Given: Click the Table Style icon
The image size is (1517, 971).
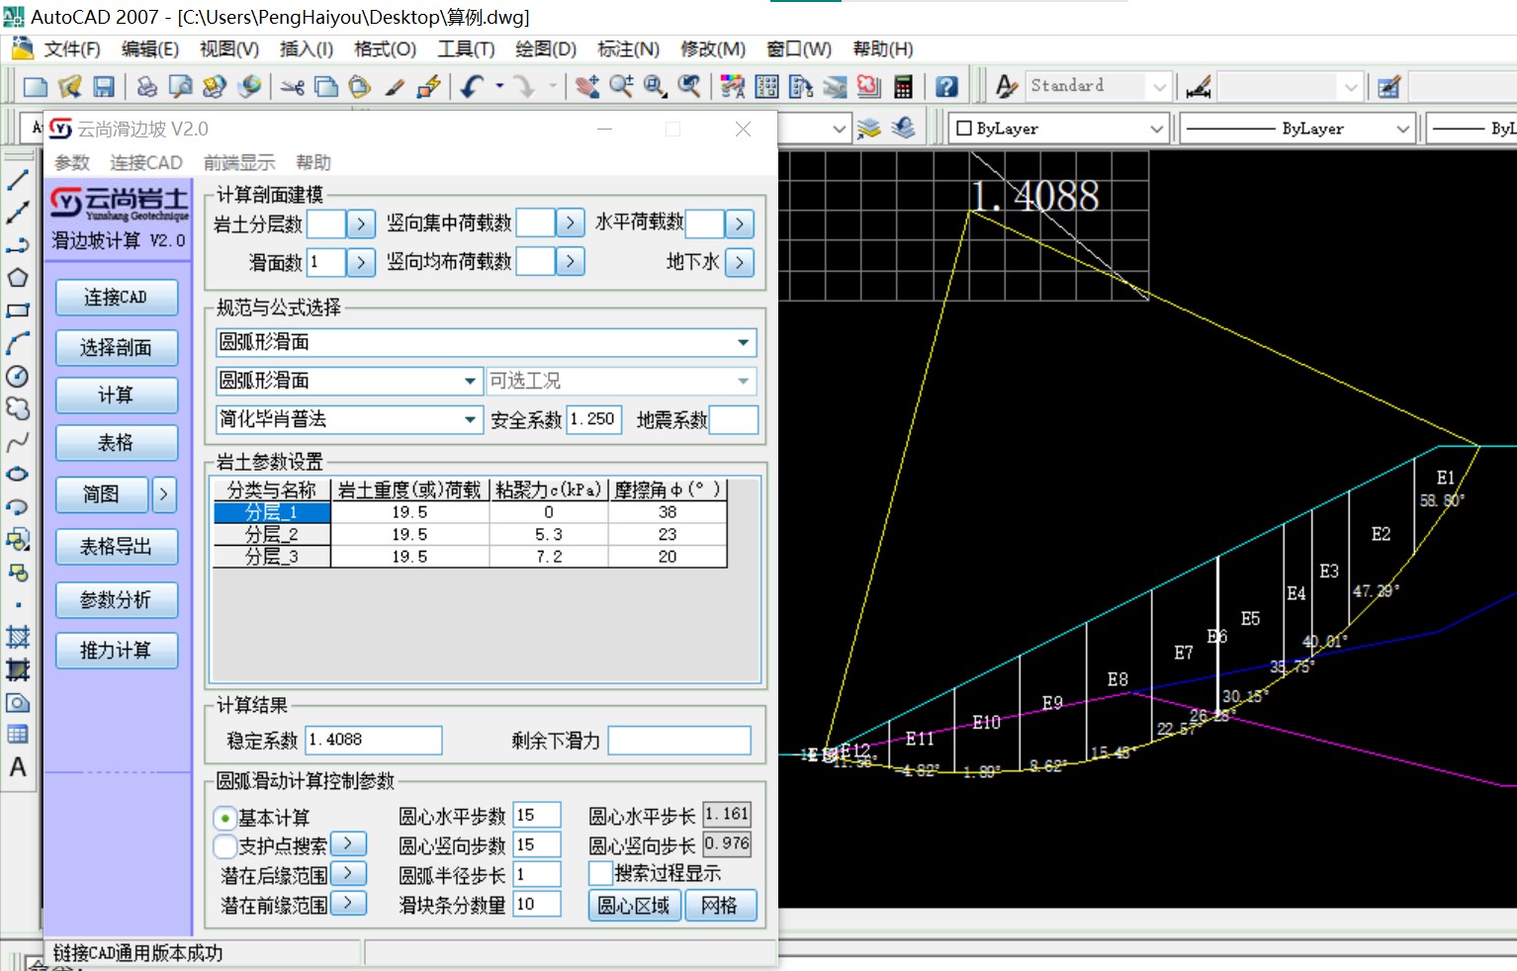Looking at the screenshot, I should pyautogui.click(x=1388, y=87).
